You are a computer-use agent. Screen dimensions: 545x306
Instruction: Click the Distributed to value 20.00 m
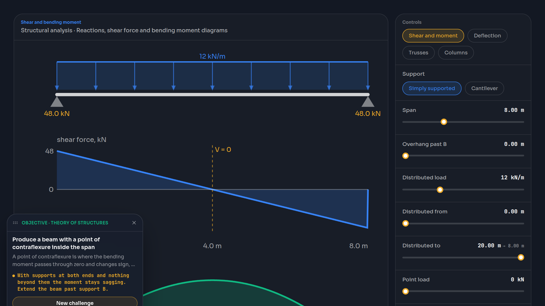pyautogui.click(x=489, y=246)
